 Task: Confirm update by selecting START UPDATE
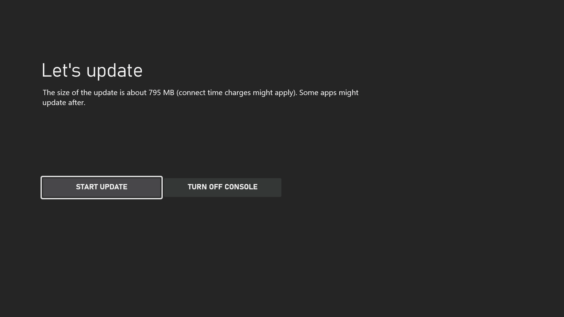point(102,188)
